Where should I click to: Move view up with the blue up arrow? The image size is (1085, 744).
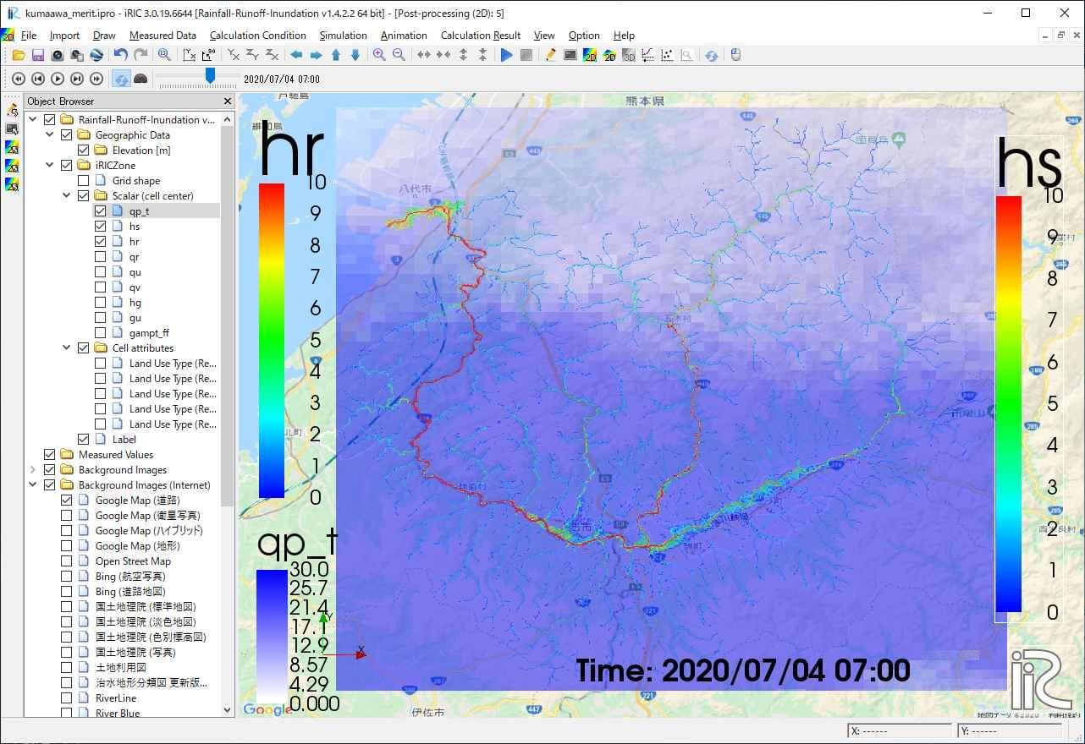(x=336, y=55)
